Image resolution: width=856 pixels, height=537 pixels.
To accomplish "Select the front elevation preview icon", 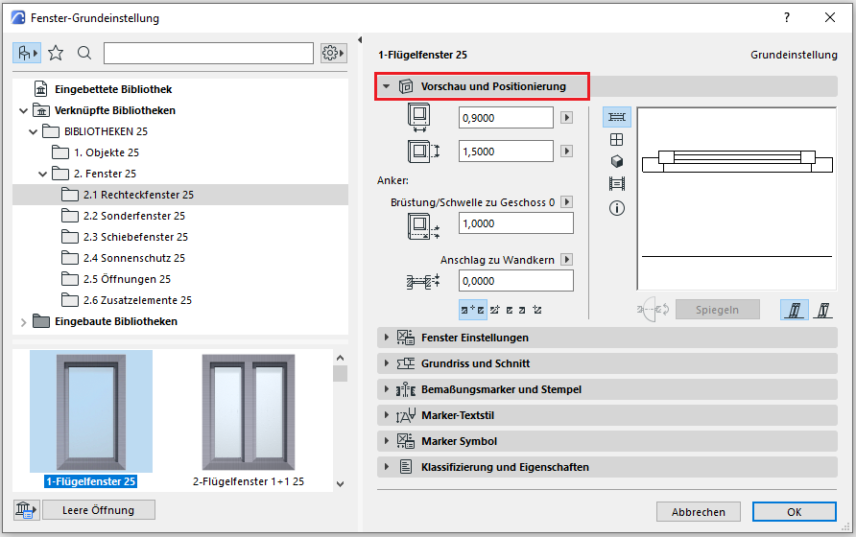I will (x=617, y=139).
